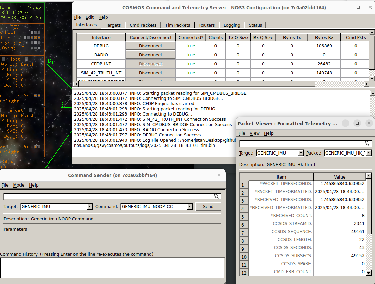
Task: Switch to the Cmd Packets tab
Action: (143, 25)
